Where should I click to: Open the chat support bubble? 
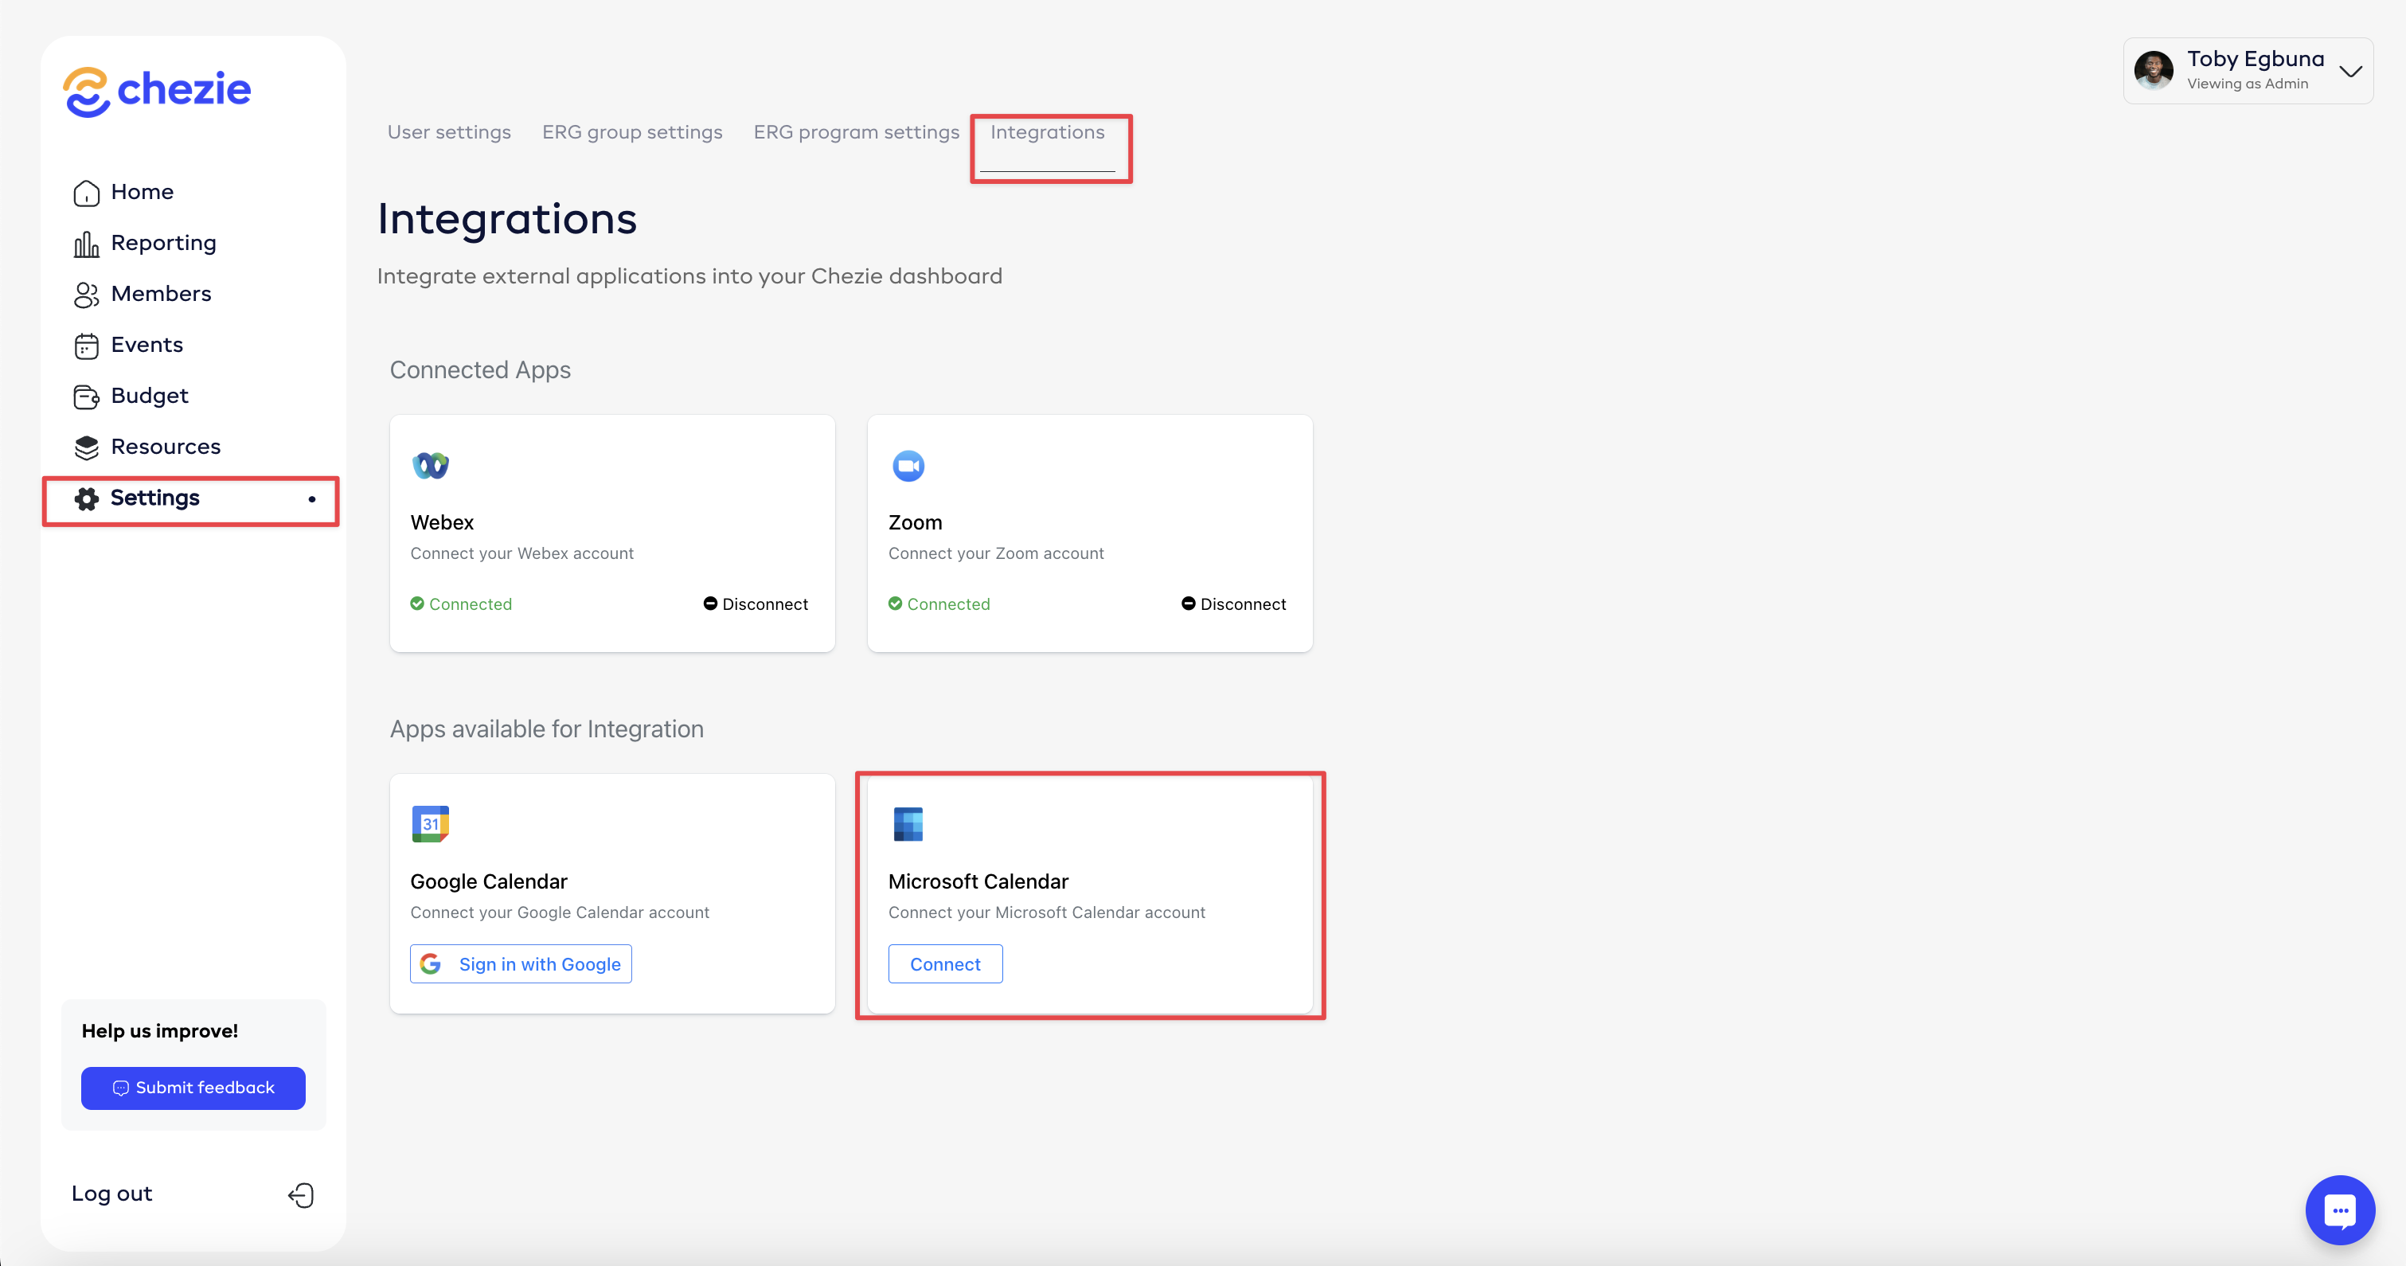pos(2339,1210)
